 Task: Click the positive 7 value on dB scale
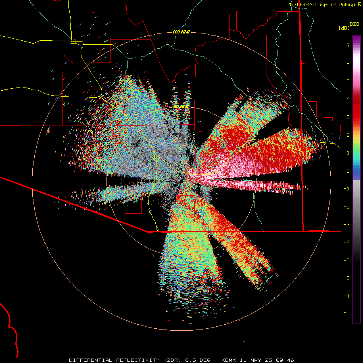tap(348, 45)
